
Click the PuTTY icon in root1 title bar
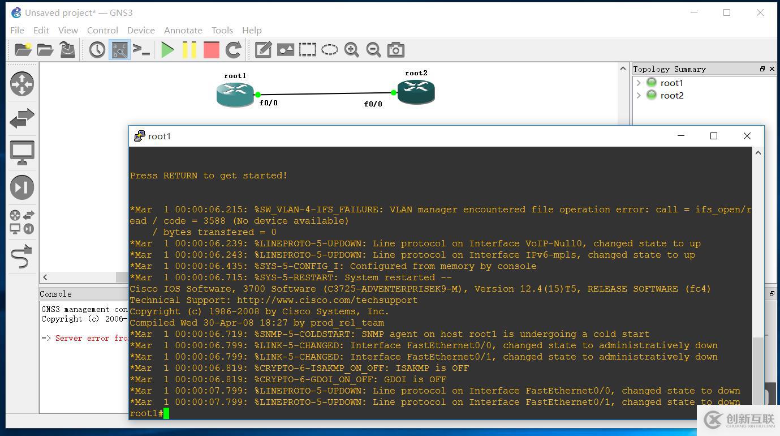coord(139,136)
